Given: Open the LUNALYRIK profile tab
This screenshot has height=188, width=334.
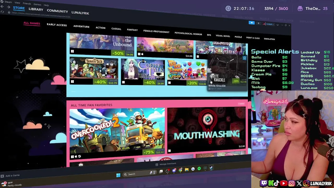Looking at the screenshot, I should [x=80, y=13].
